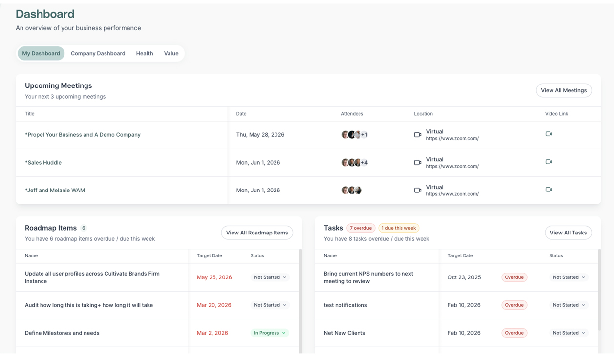
Task: Click target date Mar 20, 2026
Action: tap(214, 305)
